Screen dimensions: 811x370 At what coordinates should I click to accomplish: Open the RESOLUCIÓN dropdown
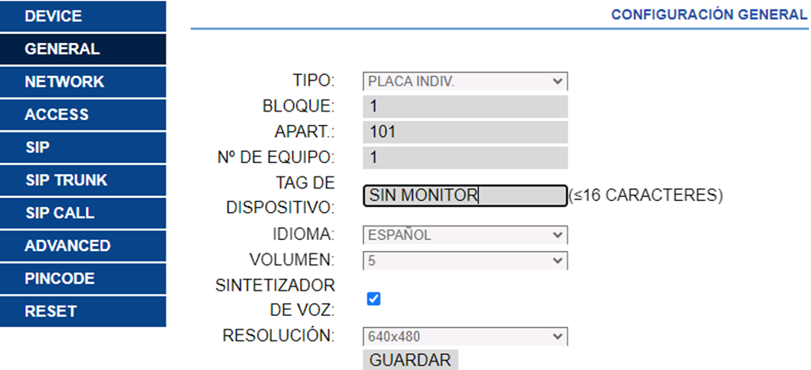tap(465, 336)
